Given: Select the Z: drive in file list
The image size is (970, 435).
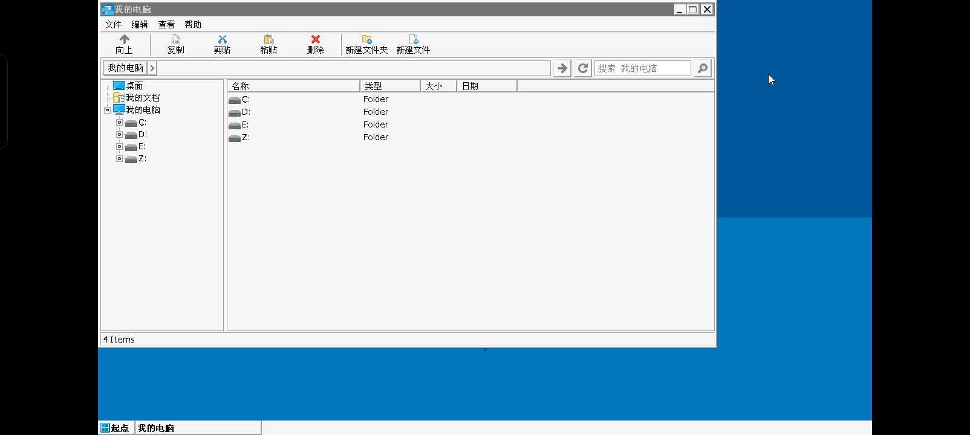Looking at the screenshot, I should (246, 138).
